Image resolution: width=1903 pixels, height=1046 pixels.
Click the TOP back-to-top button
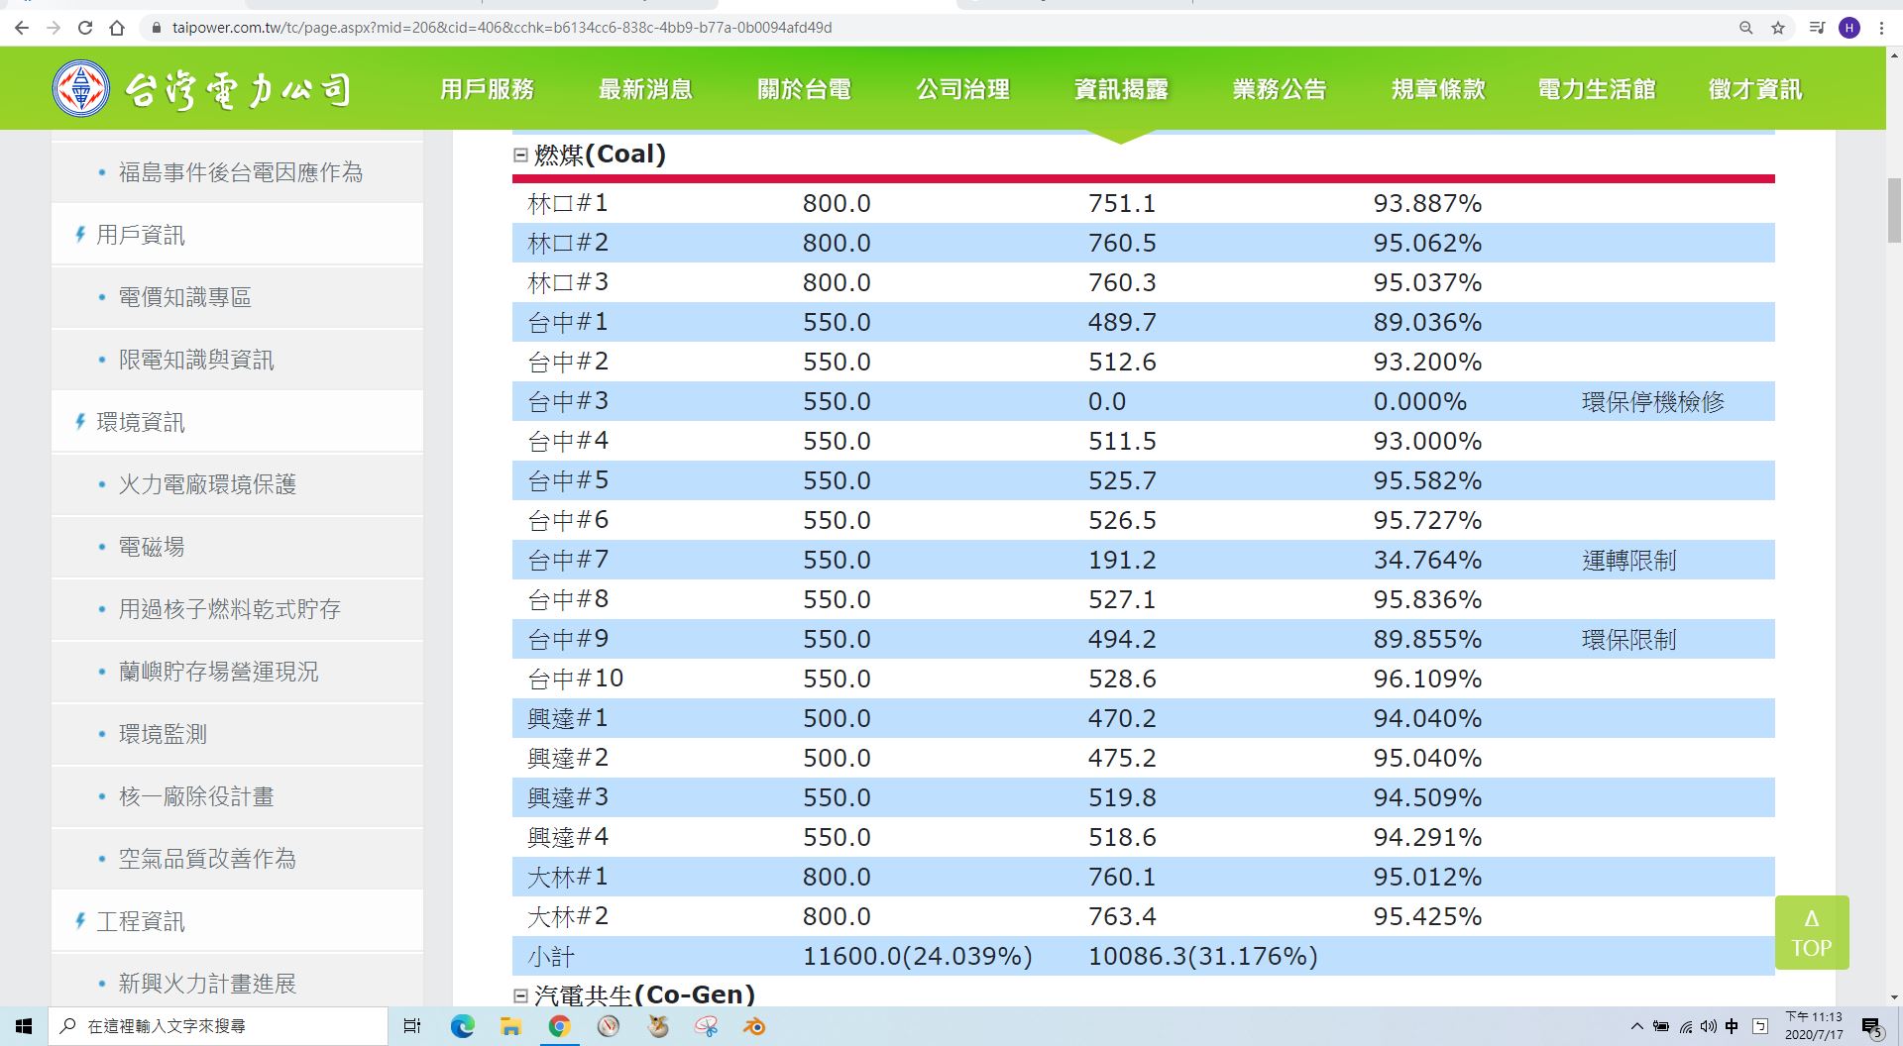click(x=1812, y=933)
